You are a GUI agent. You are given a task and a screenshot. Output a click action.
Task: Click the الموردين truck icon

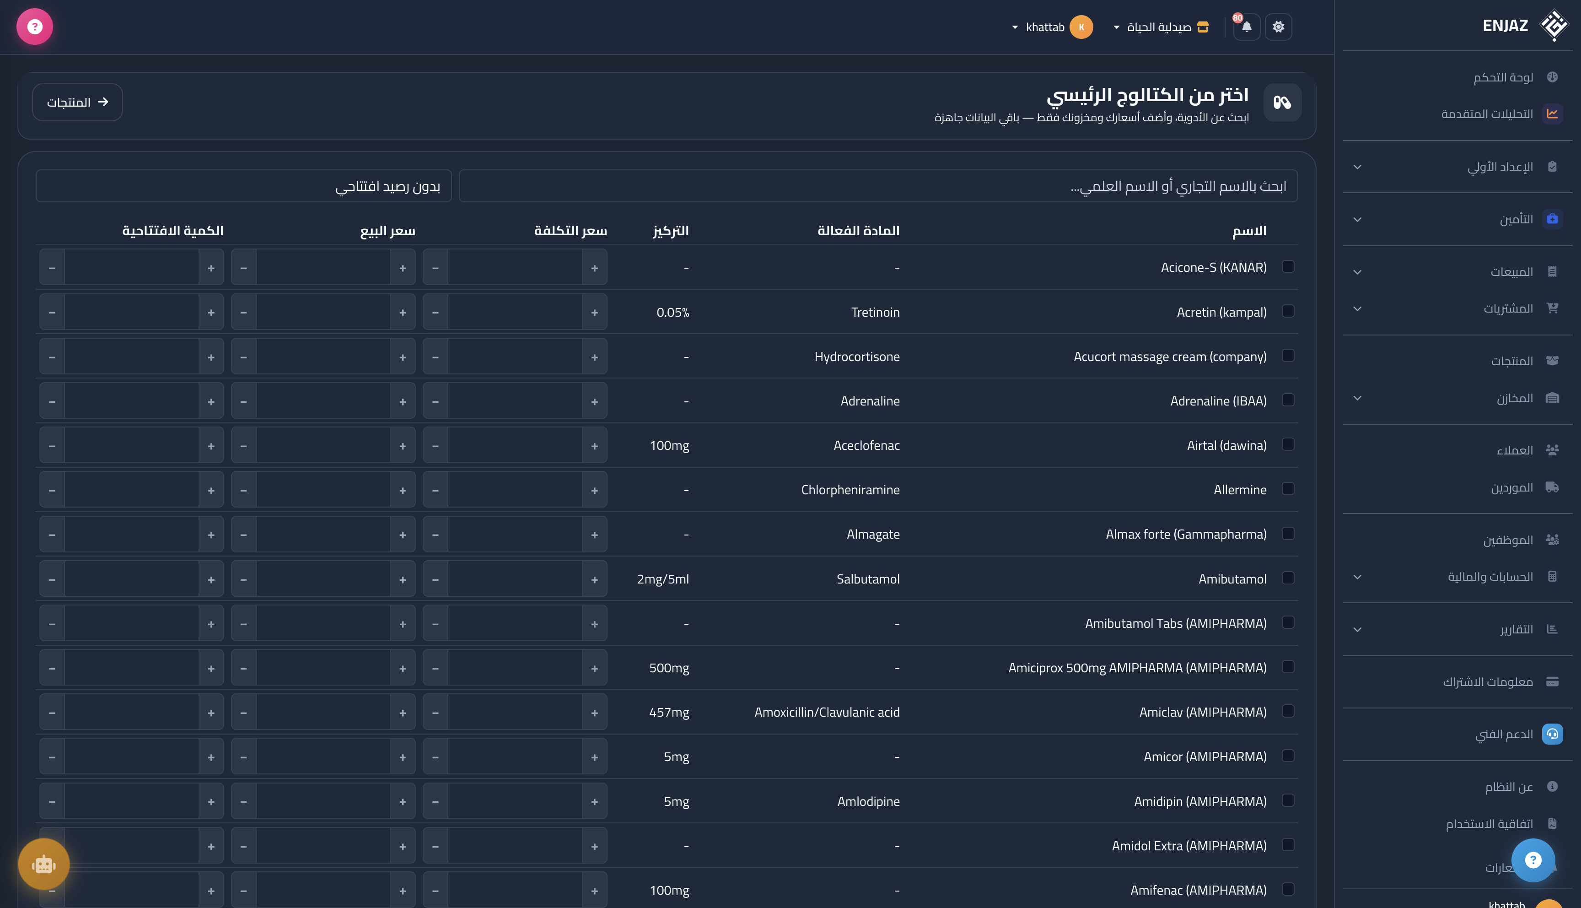click(1552, 487)
